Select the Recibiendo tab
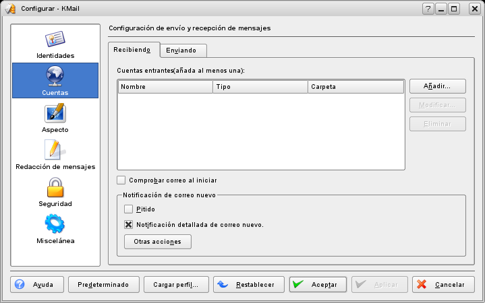 [x=134, y=50]
